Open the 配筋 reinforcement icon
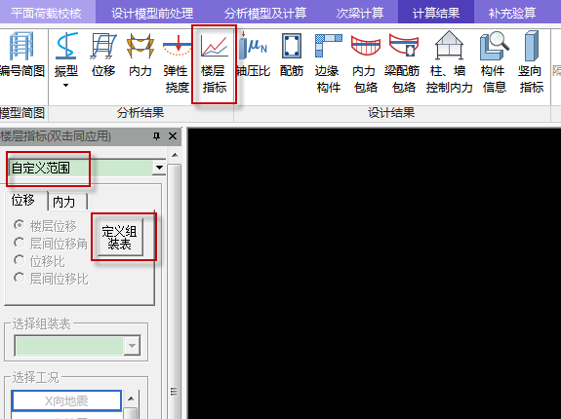The image size is (561, 419). [292, 55]
